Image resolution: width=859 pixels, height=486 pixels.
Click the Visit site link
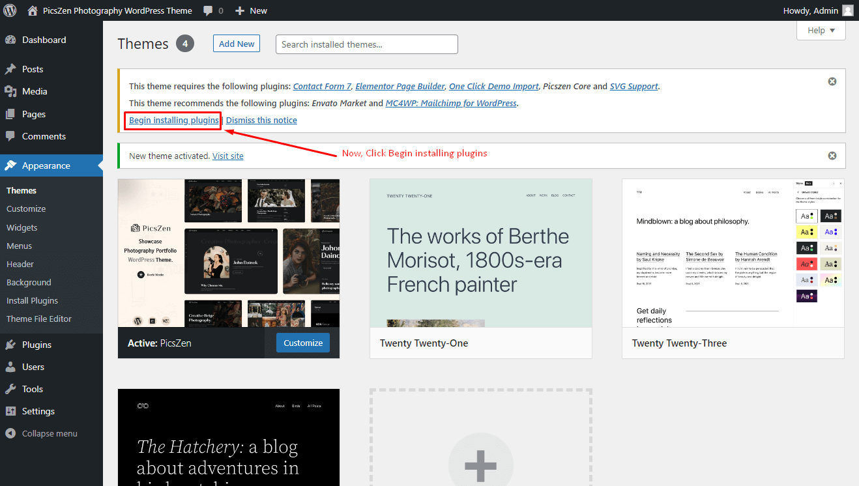point(228,156)
